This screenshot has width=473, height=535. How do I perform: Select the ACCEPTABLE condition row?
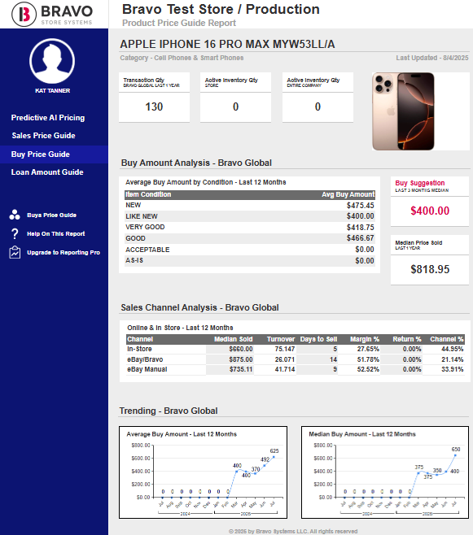tap(250, 250)
